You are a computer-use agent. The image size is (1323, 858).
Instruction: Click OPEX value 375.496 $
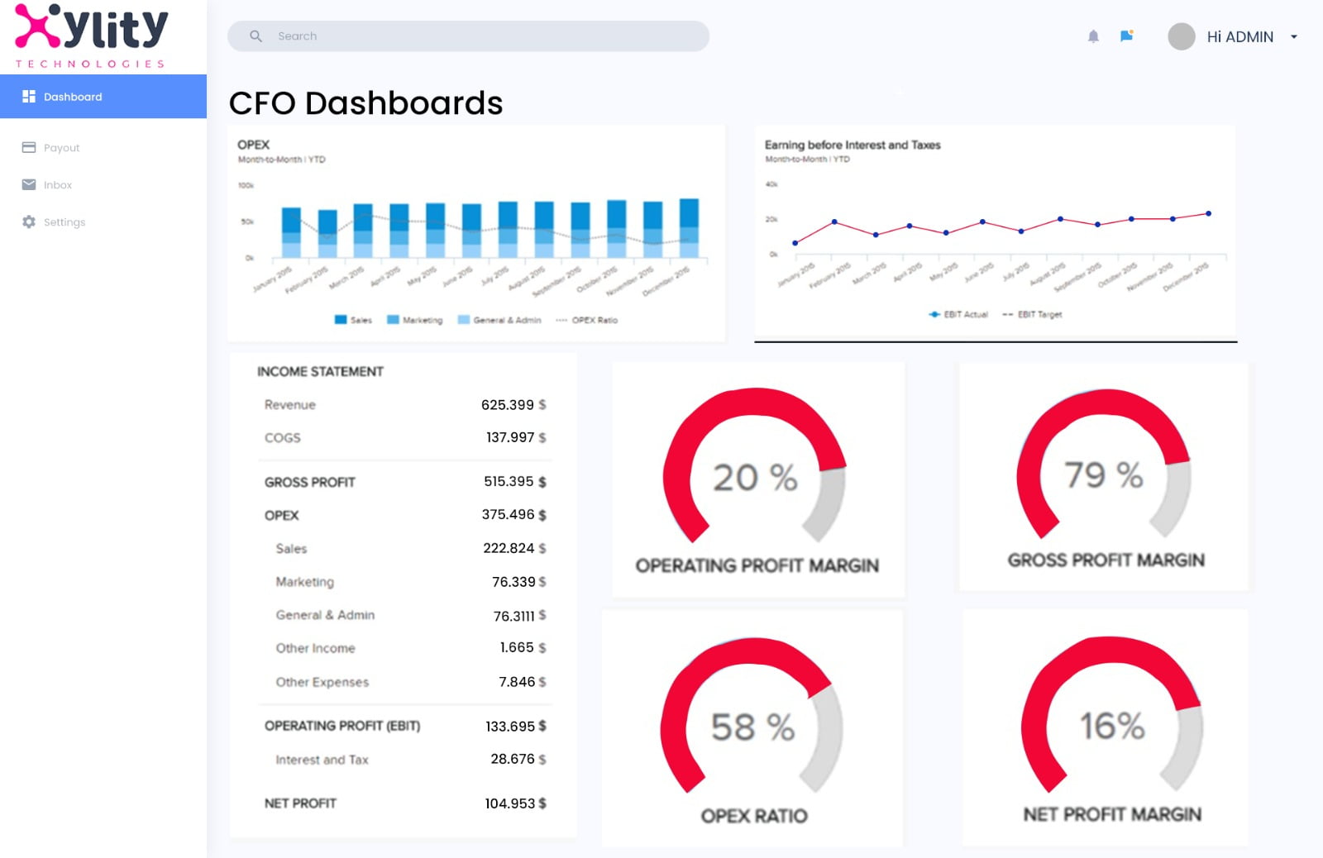[514, 514]
